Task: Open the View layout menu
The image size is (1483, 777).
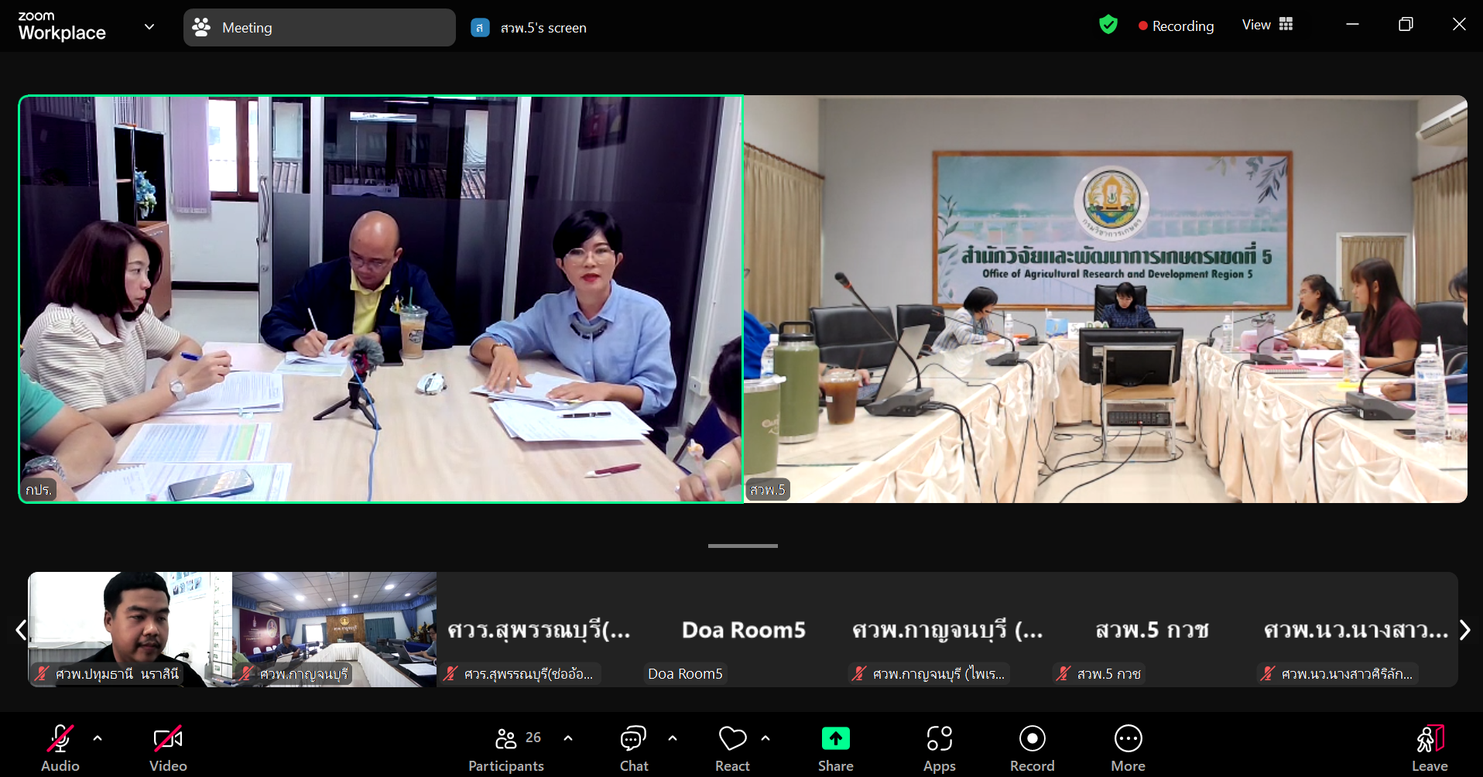Action: (1268, 25)
